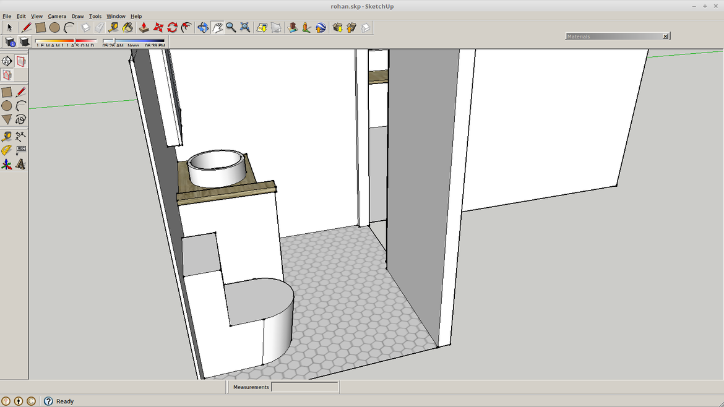
Task: Open the Camera menu
Action: point(57,16)
